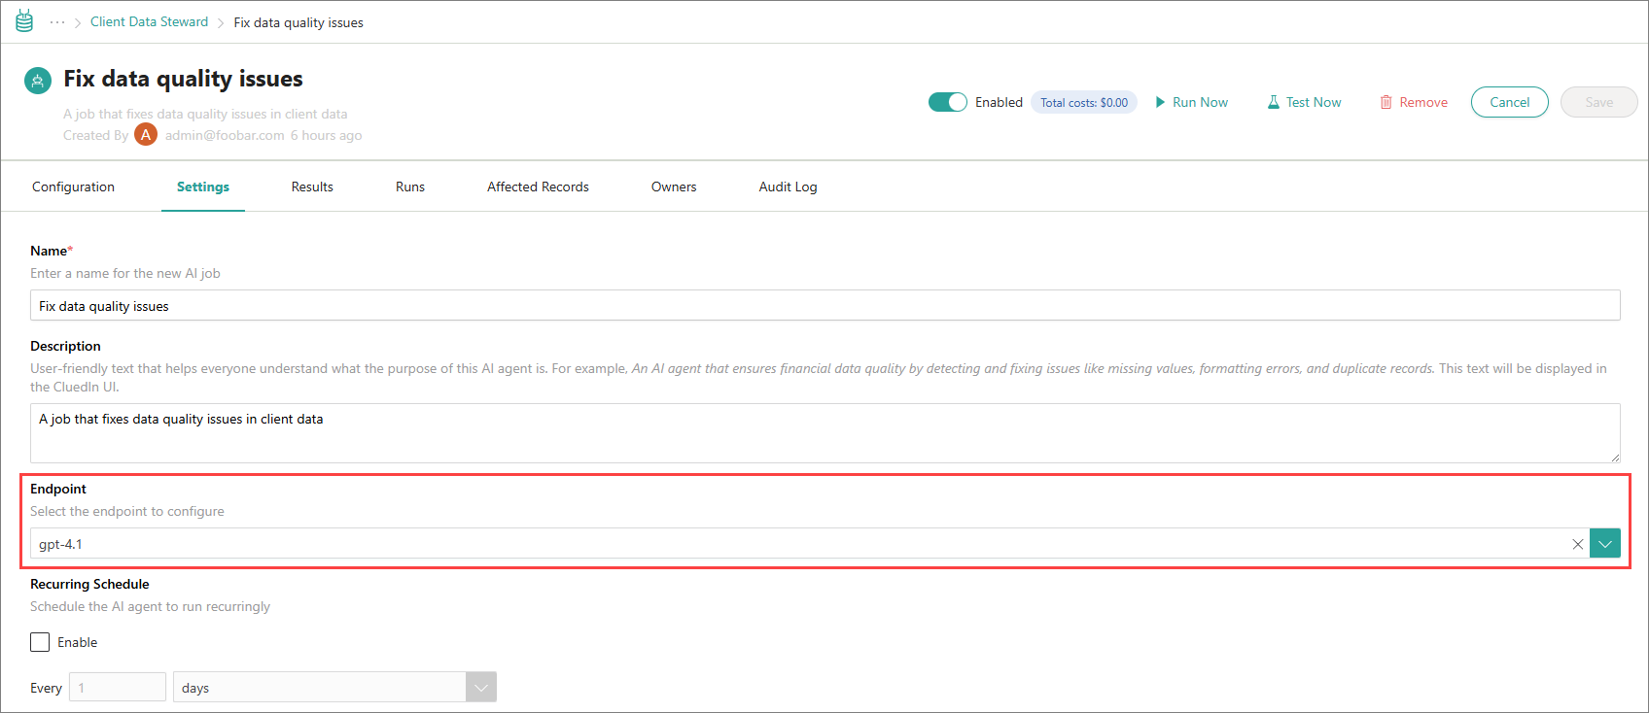1649x713 pixels.
Task: Expand the breadcrumb ellipsis menu
Action: (x=57, y=22)
